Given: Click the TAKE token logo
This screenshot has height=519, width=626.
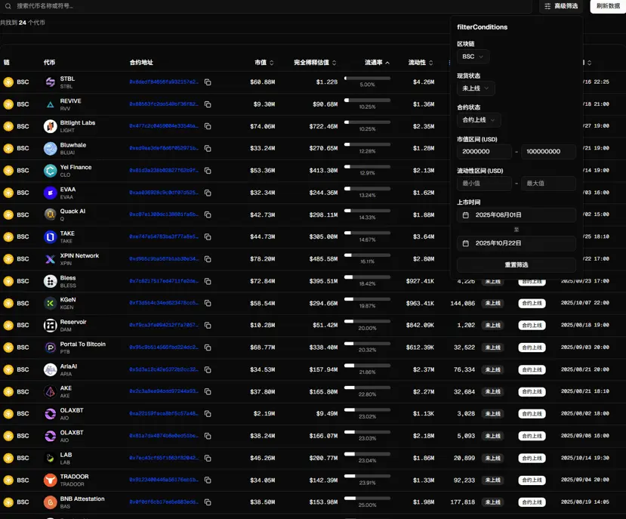Looking at the screenshot, I should pyautogui.click(x=51, y=237).
